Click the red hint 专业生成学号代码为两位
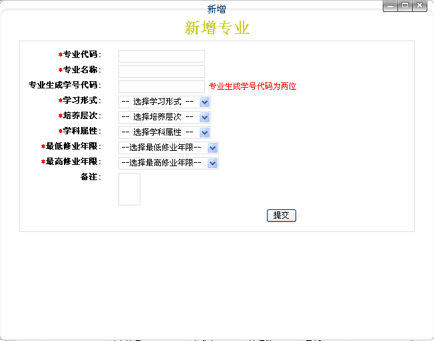The height and width of the screenshot is (341, 434). (x=252, y=86)
